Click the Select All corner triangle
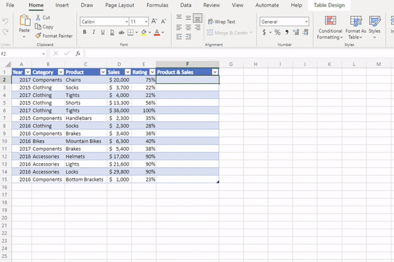Screen dimensions: 394x262 pyautogui.click(x=8, y=64)
